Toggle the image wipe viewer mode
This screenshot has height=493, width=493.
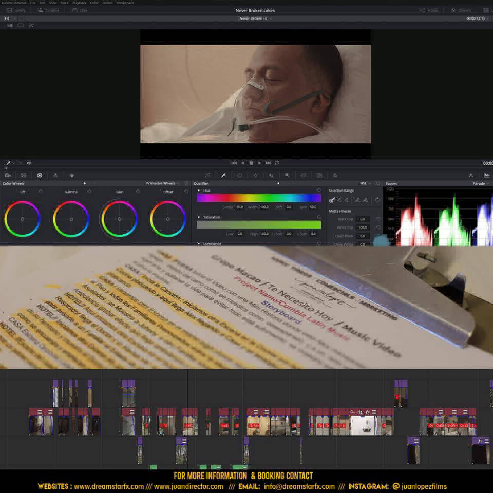pyautogui.click(x=10, y=25)
